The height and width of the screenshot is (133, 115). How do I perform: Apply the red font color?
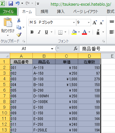pos(84,32)
